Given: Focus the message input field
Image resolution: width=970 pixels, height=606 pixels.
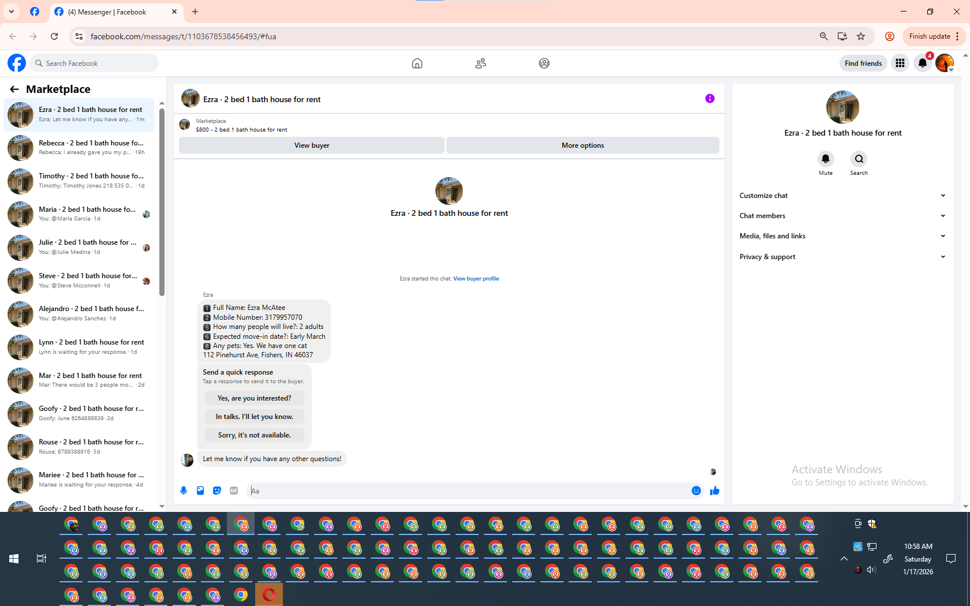Looking at the screenshot, I should click(x=468, y=491).
